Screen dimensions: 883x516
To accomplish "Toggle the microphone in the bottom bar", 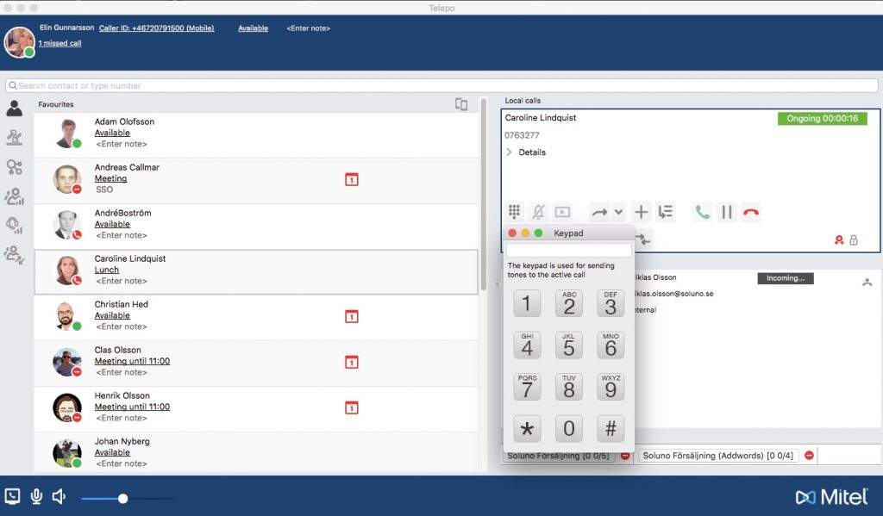I will pos(36,496).
